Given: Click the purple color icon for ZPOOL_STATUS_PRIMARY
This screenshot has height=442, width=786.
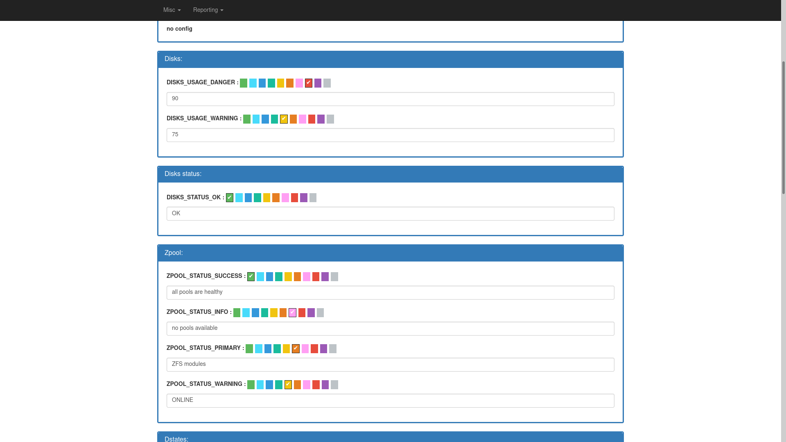Looking at the screenshot, I should click(323, 348).
